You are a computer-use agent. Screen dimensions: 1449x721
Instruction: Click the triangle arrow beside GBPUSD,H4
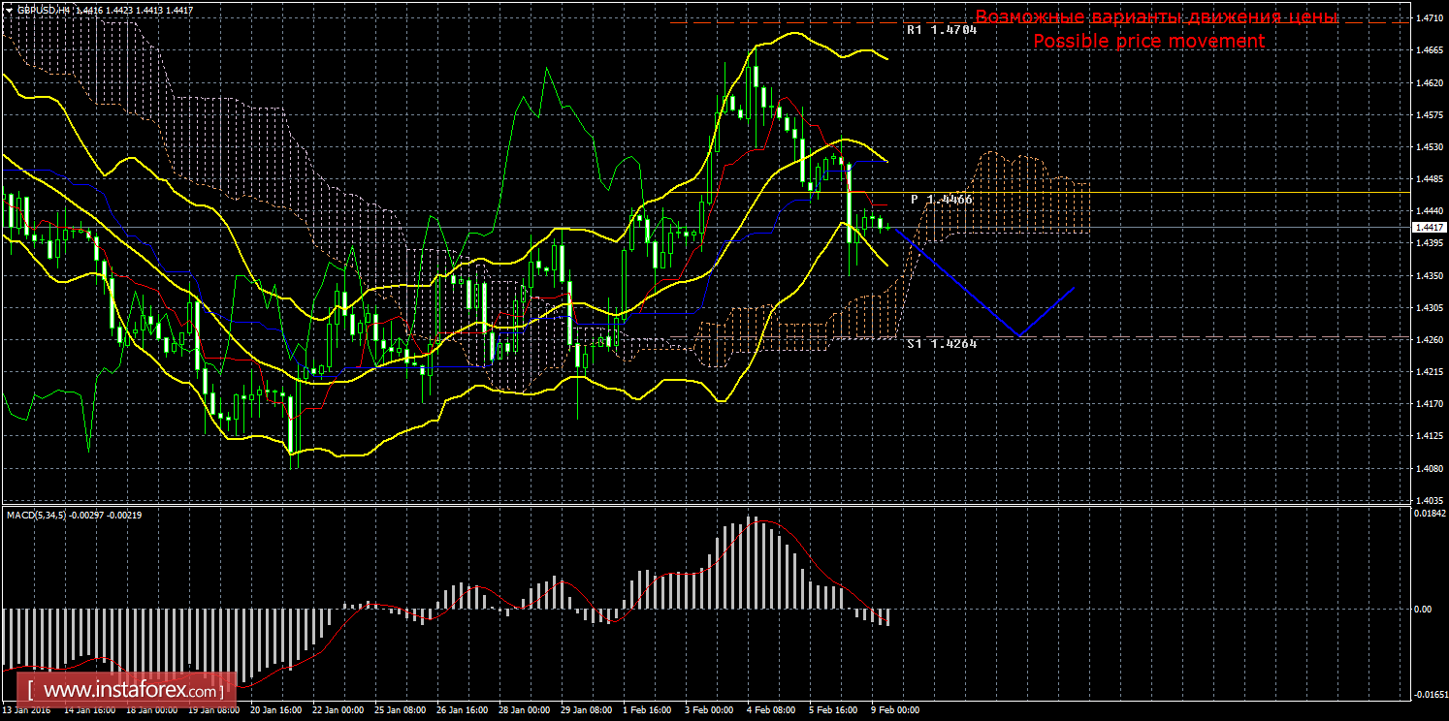pyautogui.click(x=9, y=8)
